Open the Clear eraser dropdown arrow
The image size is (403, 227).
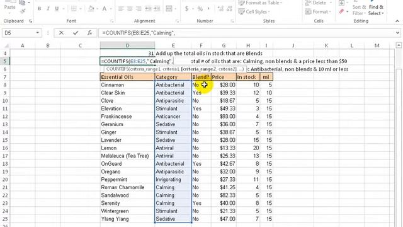tap(347, 11)
